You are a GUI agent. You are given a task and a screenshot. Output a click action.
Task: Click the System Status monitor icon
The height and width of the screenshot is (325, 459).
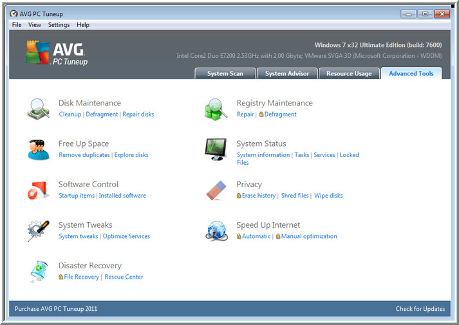(x=216, y=149)
